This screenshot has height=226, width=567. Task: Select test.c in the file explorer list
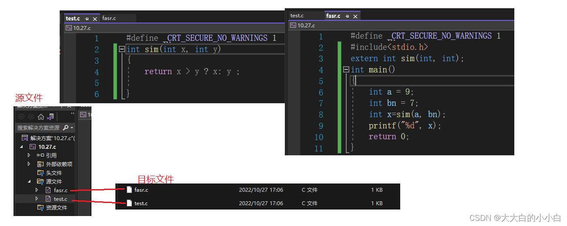click(141, 203)
